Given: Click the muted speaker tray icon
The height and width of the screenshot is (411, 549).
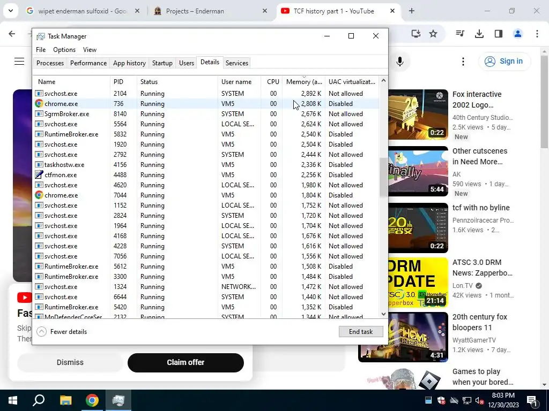Looking at the screenshot, I should (479, 400).
